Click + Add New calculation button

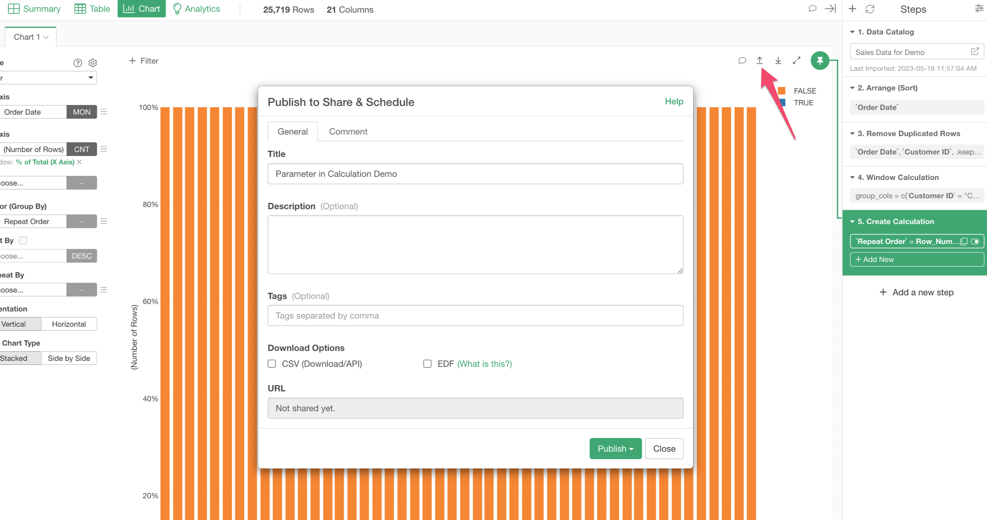click(x=917, y=259)
